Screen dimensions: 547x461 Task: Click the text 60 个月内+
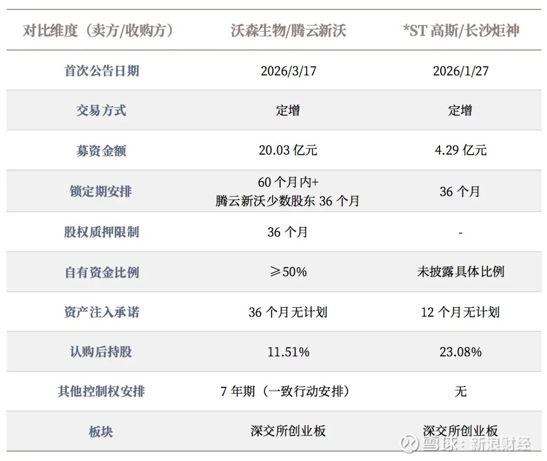coord(288,182)
